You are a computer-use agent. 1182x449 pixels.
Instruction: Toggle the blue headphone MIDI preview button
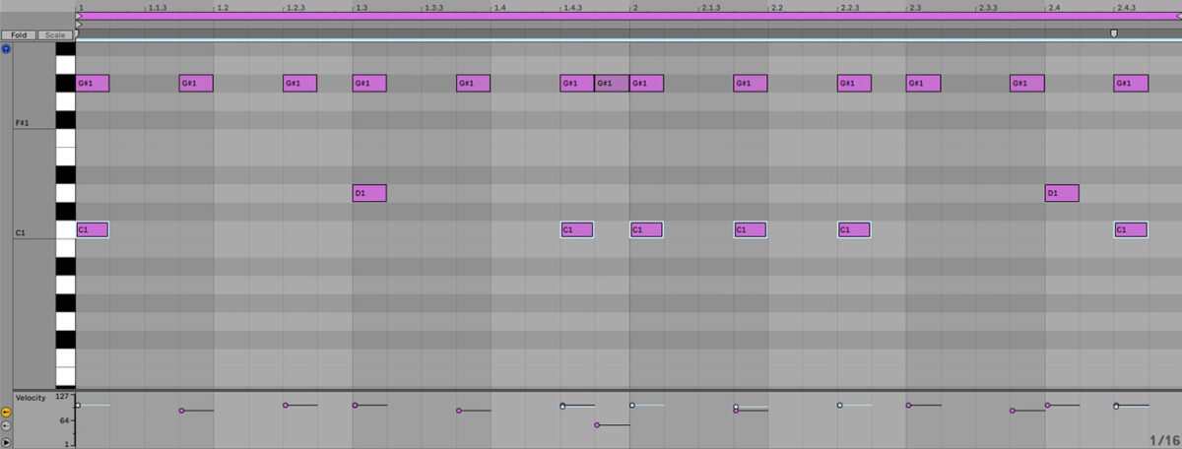[6, 47]
